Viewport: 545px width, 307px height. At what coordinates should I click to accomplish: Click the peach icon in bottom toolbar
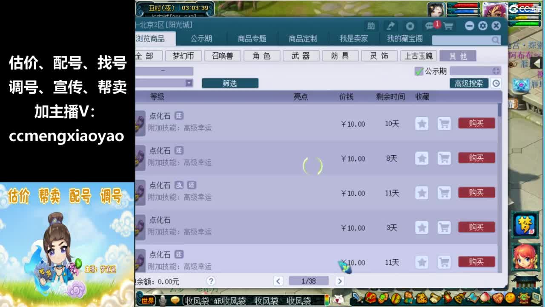click(485, 298)
